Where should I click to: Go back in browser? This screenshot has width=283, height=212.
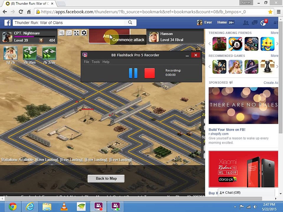pos(5,12)
